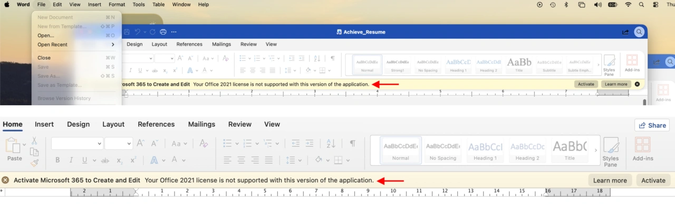Open Styles Pane in the lower ribbon
Screen dimensions: 675x204
click(611, 151)
